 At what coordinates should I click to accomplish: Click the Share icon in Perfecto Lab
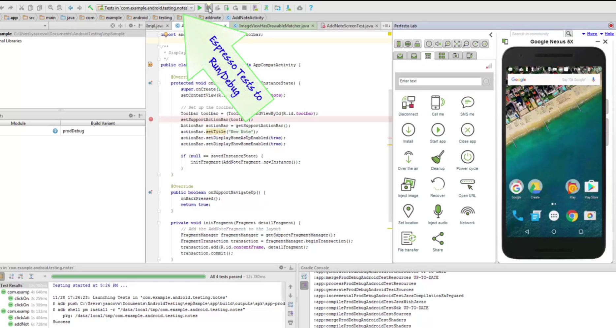(438, 239)
